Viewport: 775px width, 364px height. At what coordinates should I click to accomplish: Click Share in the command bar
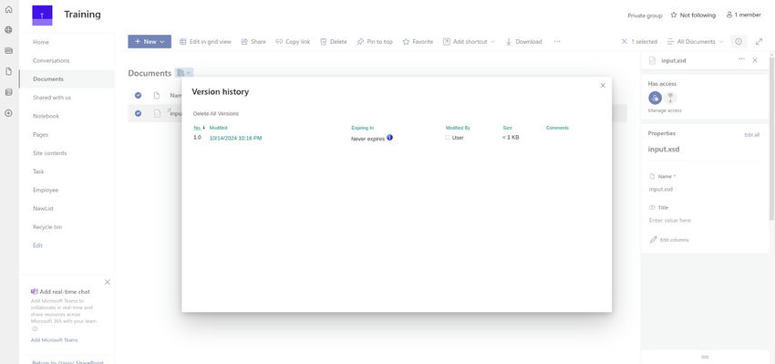pyautogui.click(x=253, y=42)
